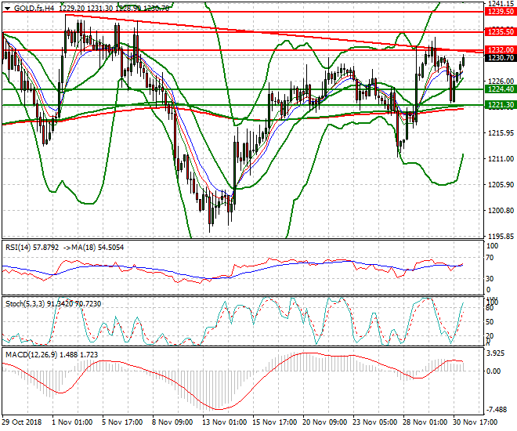Select the green 1221.30 support label
Image resolution: width=517 pixels, height=431 pixels.
(501, 105)
